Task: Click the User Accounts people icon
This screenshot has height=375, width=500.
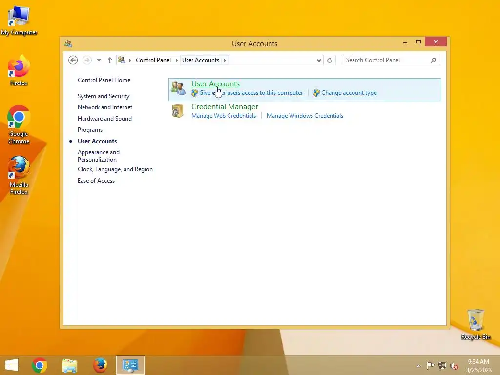Action: coord(178,88)
